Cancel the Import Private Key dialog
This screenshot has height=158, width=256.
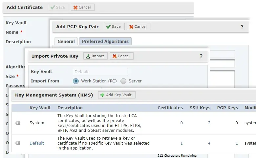121,56
